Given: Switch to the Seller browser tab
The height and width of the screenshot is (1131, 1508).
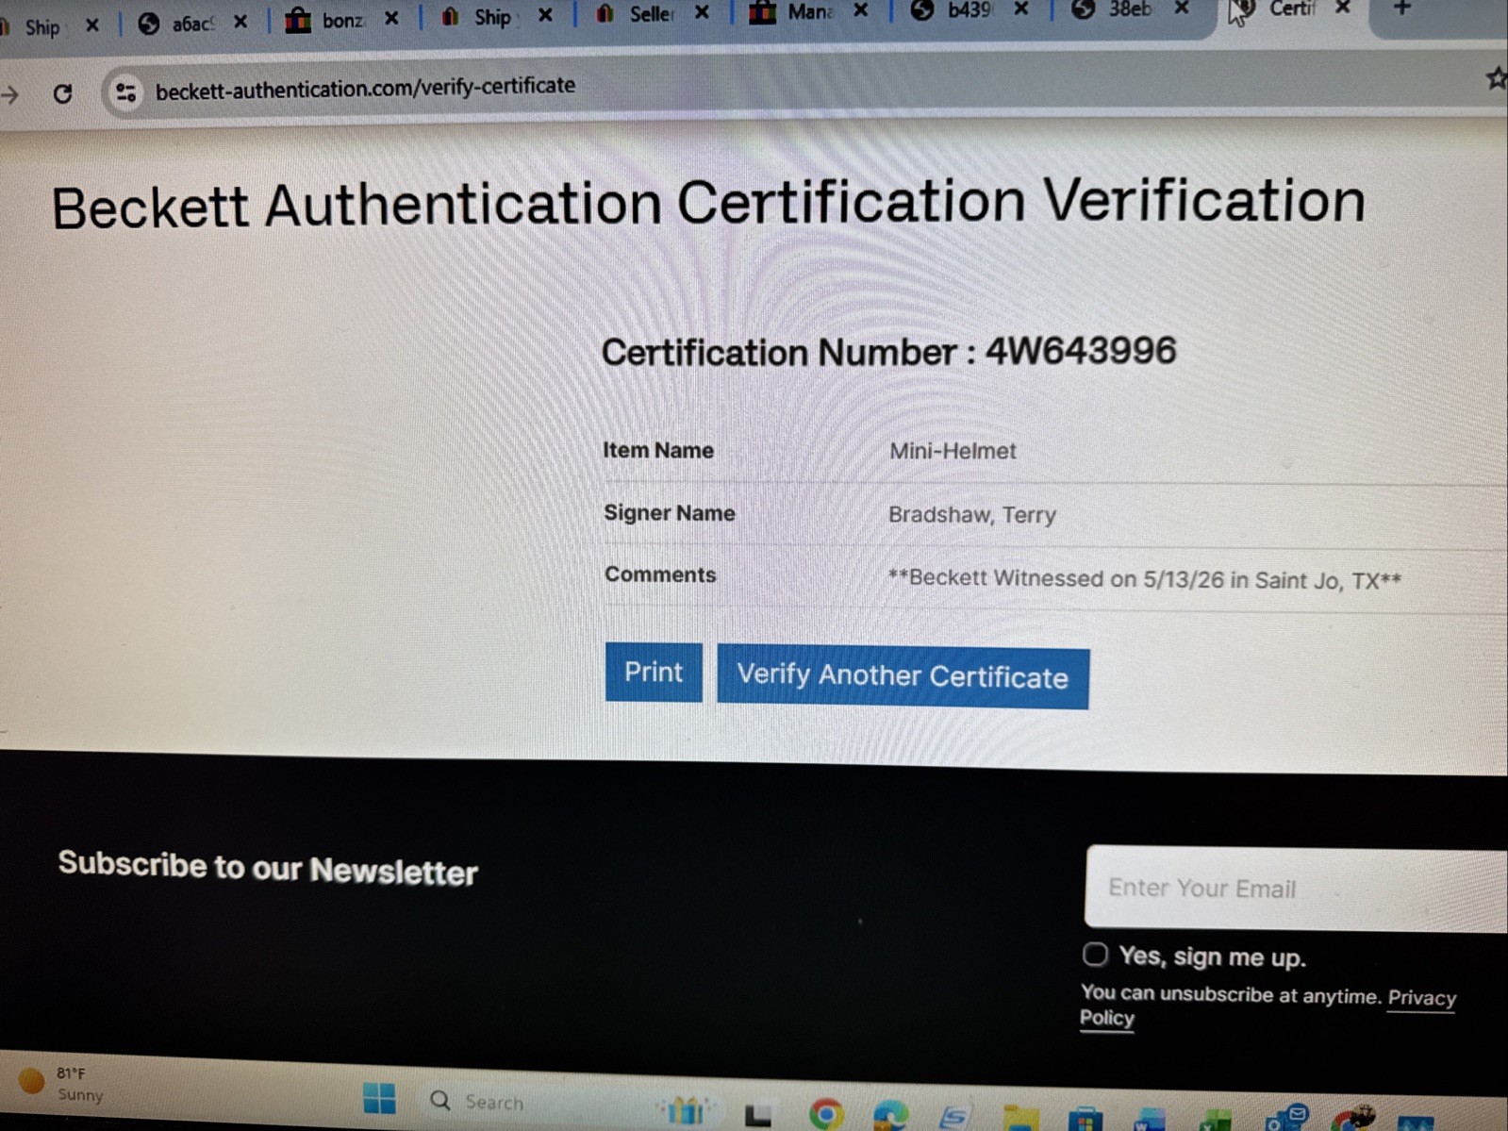Looking at the screenshot, I should pos(651,14).
